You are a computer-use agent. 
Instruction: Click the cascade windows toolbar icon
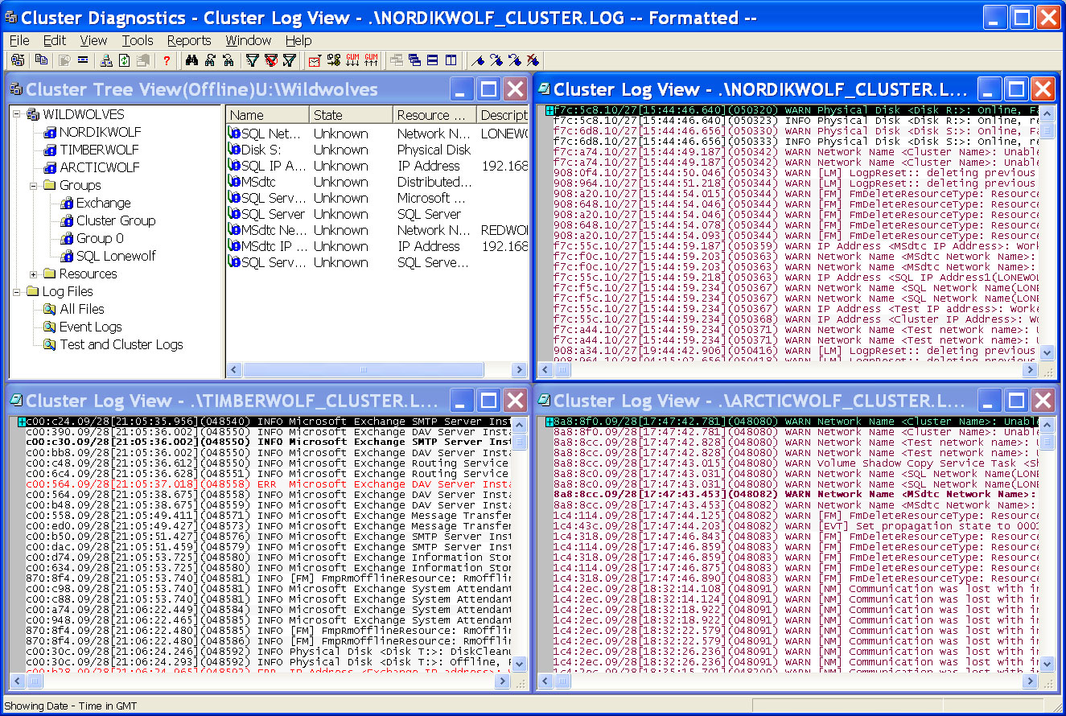click(414, 60)
